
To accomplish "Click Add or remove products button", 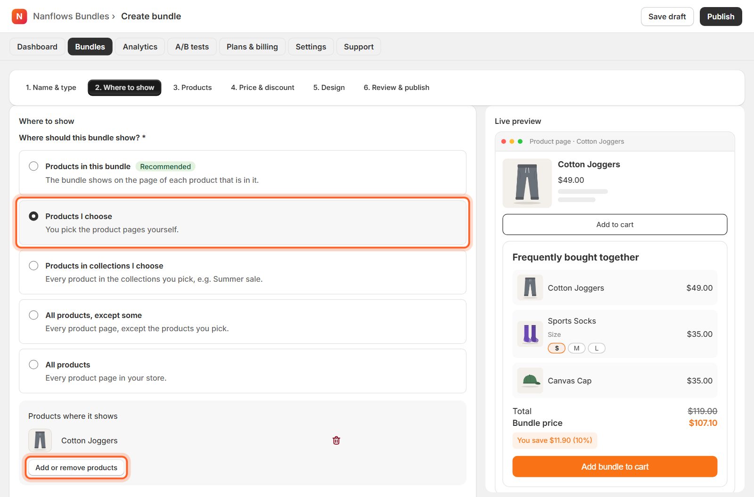I will 76,467.
